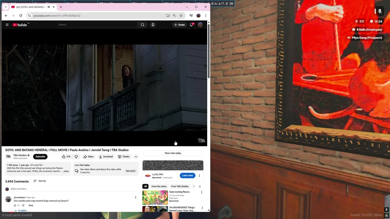Open the TBA Studios channel name link
390x219 pixels.
[x=20, y=155]
